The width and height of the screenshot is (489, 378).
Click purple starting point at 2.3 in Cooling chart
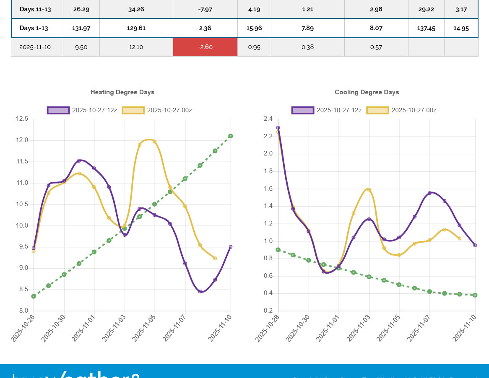pyautogui.click(x=278, y=127)
